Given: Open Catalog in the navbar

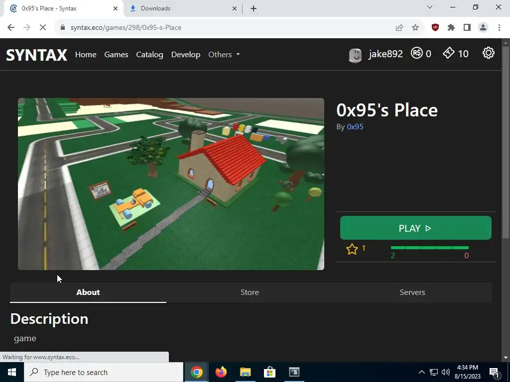Looking at the screenshot, I should 149,55.
